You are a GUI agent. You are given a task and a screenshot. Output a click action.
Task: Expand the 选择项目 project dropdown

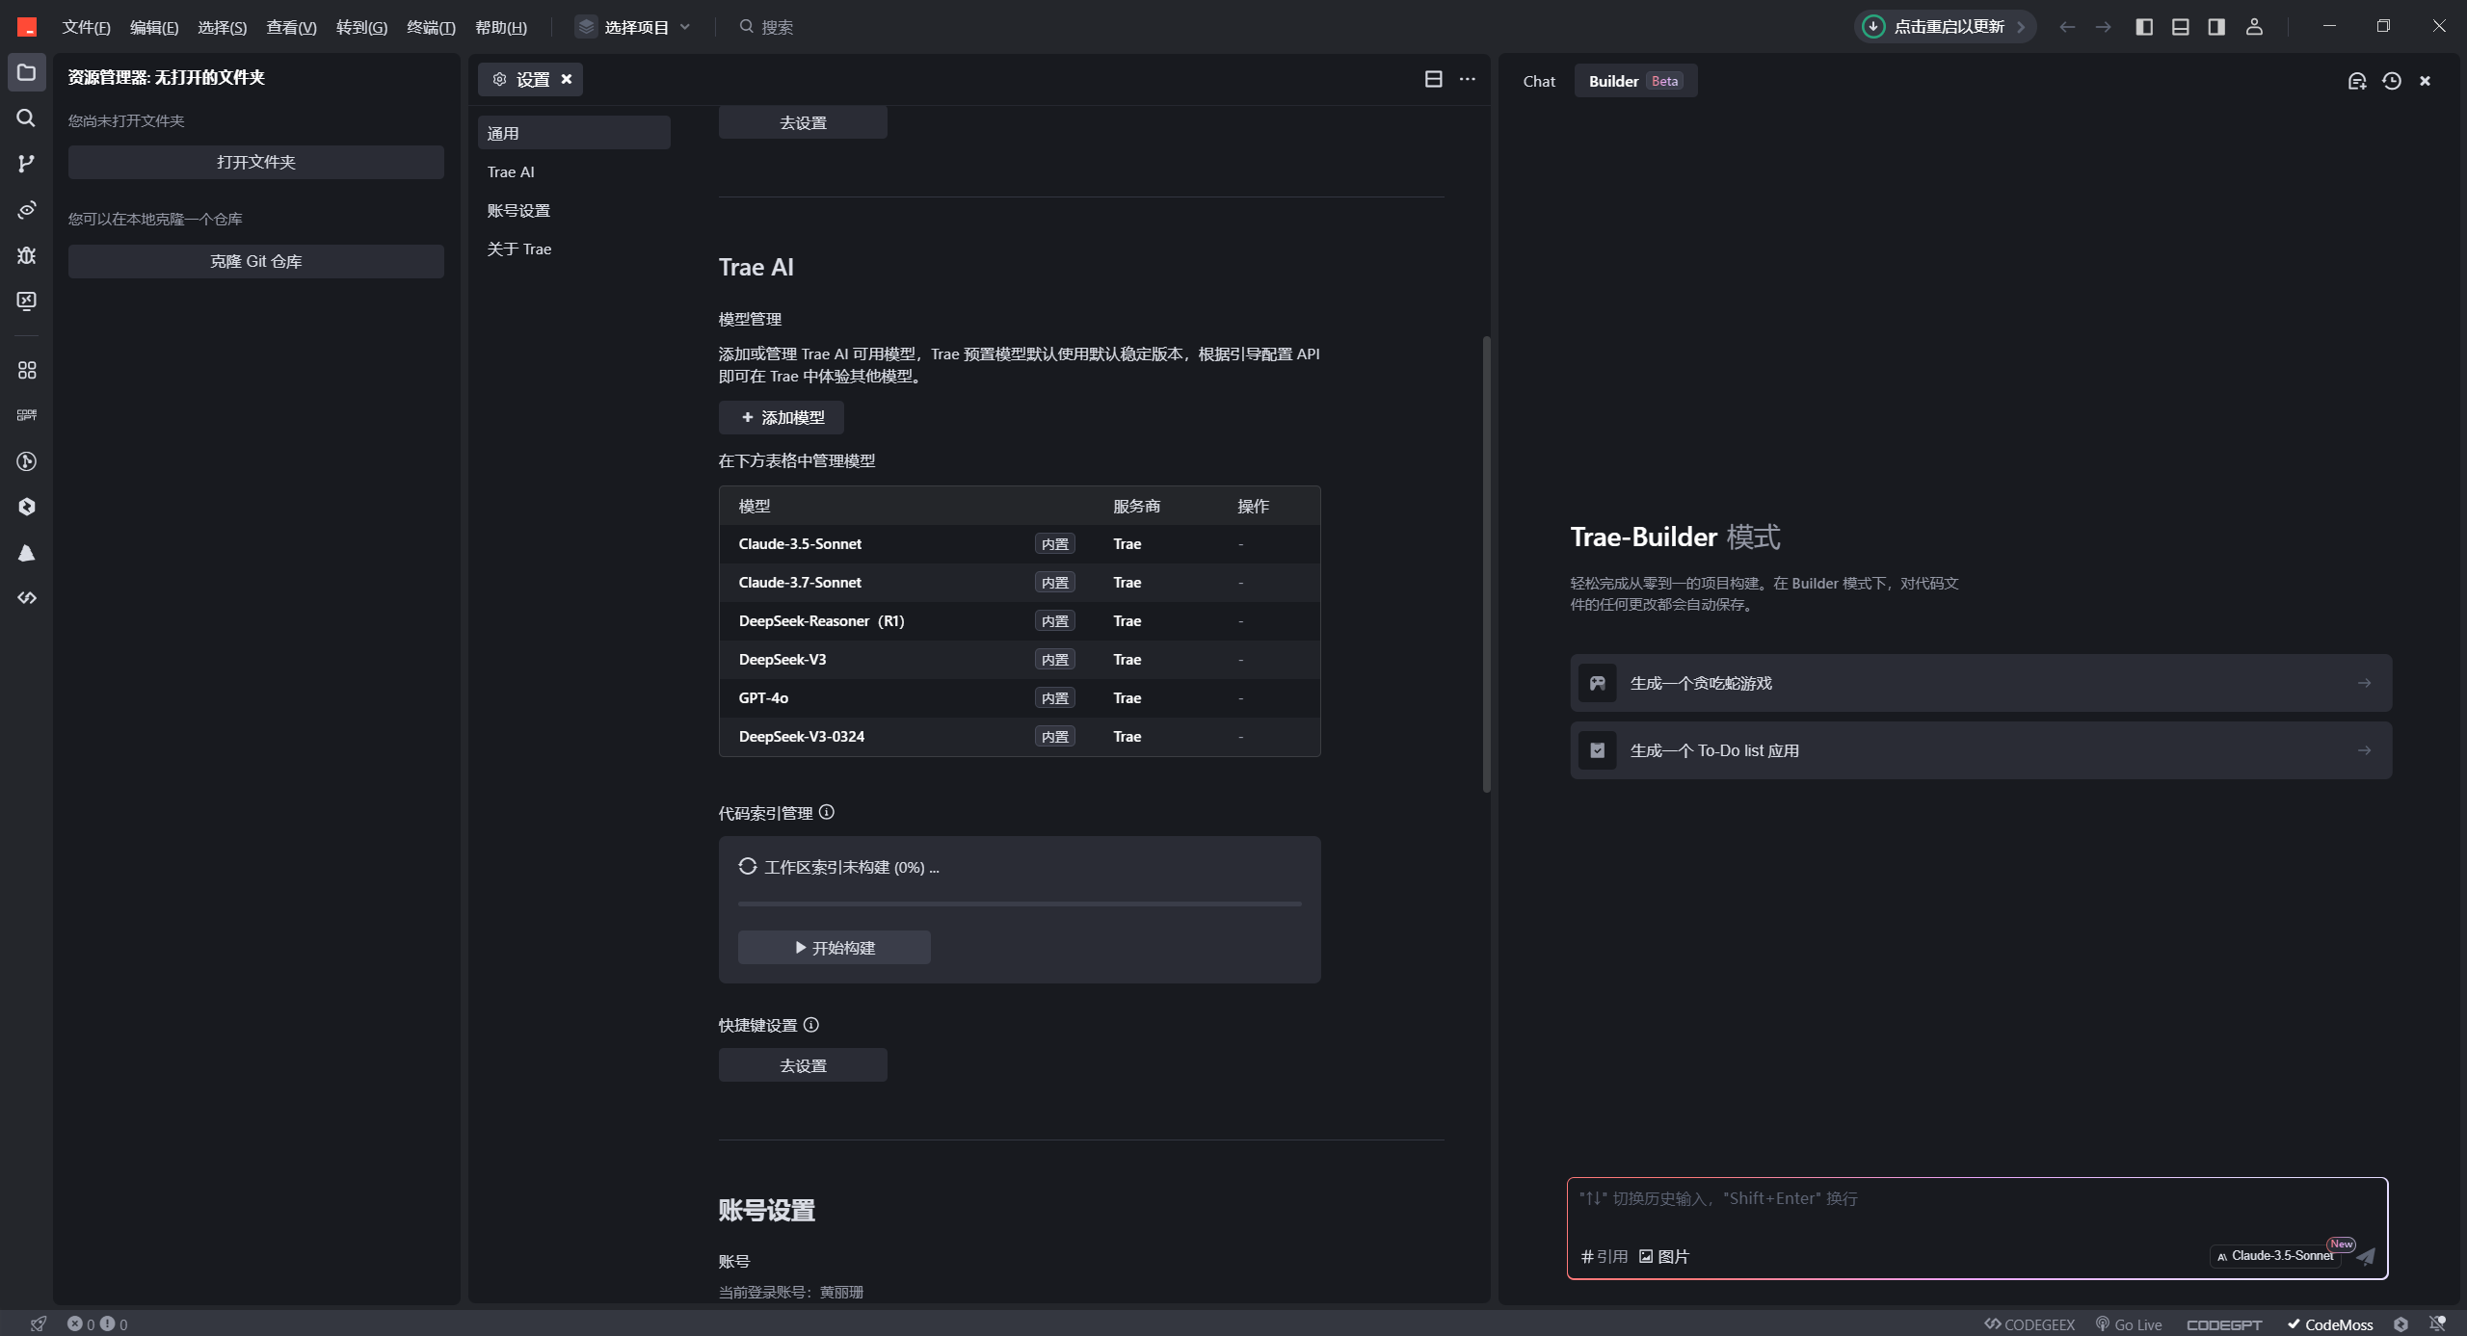point(634,27)
